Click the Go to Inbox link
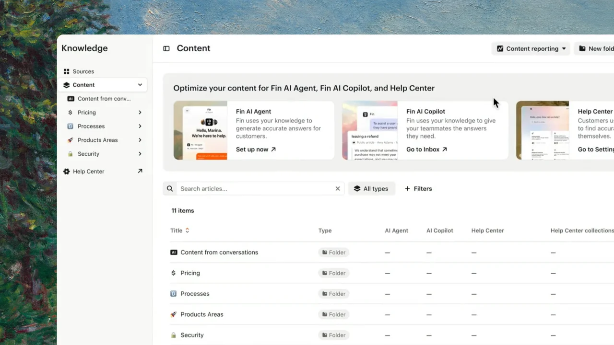The image size is (614, 345). click(426, 149)
